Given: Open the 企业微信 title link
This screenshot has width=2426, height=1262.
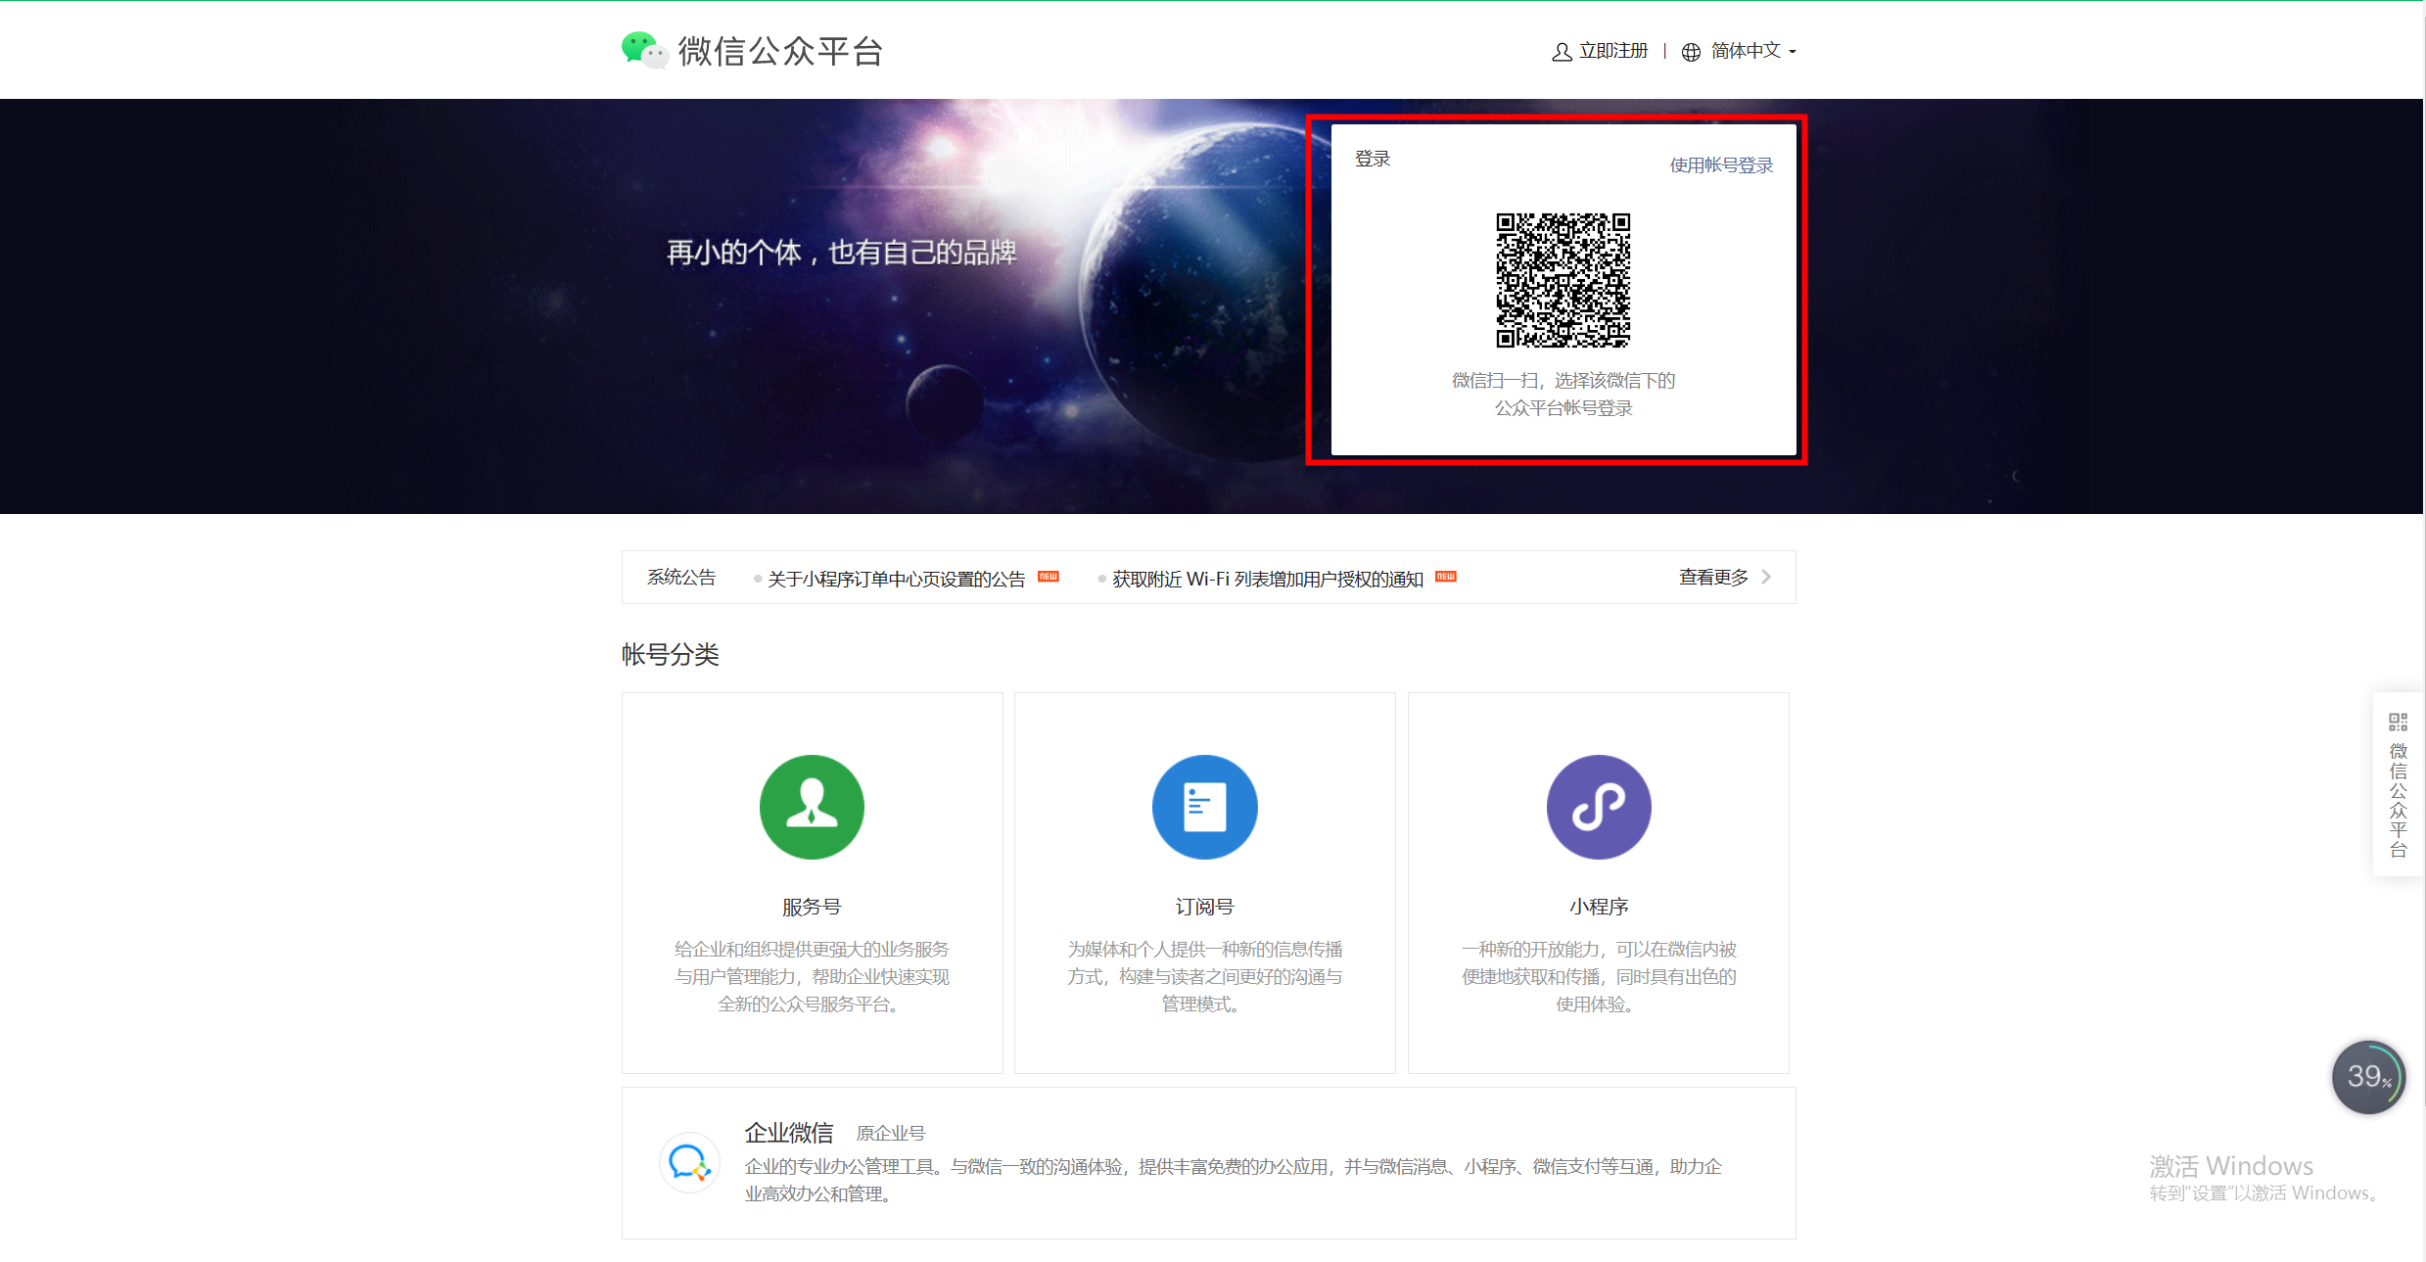Looking at the screenshot, I should [x=789, y=1133].
